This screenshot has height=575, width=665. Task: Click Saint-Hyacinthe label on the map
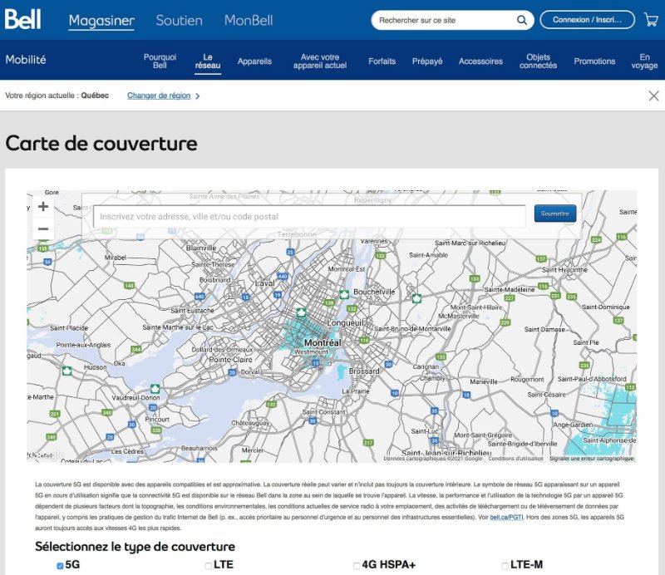point(564,270)
